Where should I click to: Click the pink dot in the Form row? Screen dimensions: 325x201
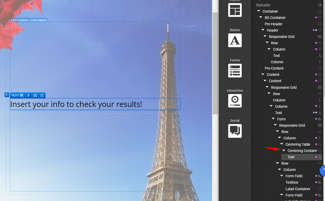pyautogui.click(x=316, y=119)
